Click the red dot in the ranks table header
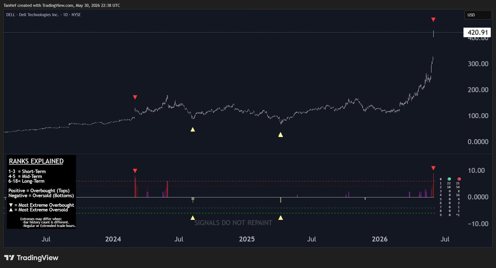Screen dimensions: 496x268 click(x=458, y=179)
